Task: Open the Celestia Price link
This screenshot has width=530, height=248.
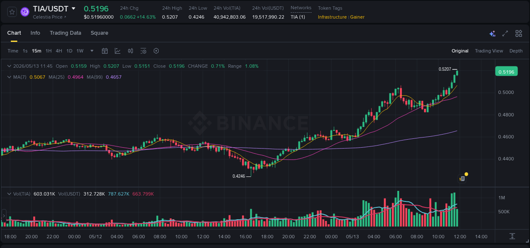Action: pyautogui.click(x=49, y=17)
